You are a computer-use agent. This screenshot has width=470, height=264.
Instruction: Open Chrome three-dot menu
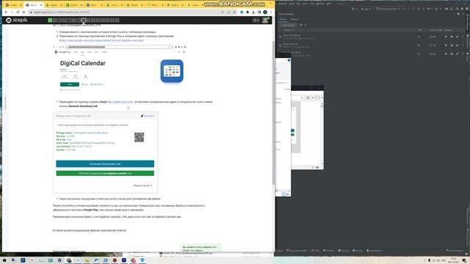271,12
